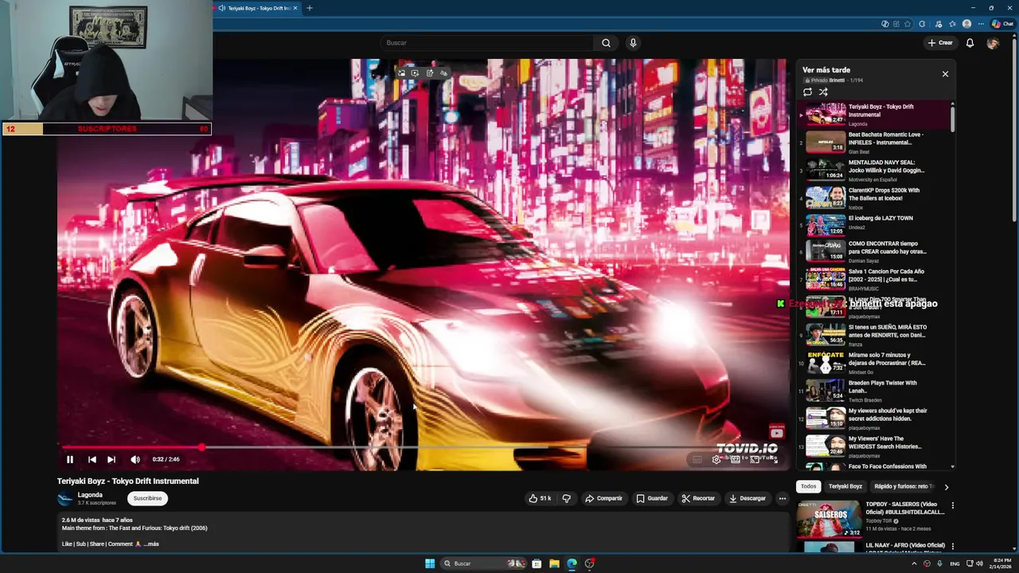Screen dimensions: 1019x573
Task: Cast video to another screen
Action: (x=755, y=459)
